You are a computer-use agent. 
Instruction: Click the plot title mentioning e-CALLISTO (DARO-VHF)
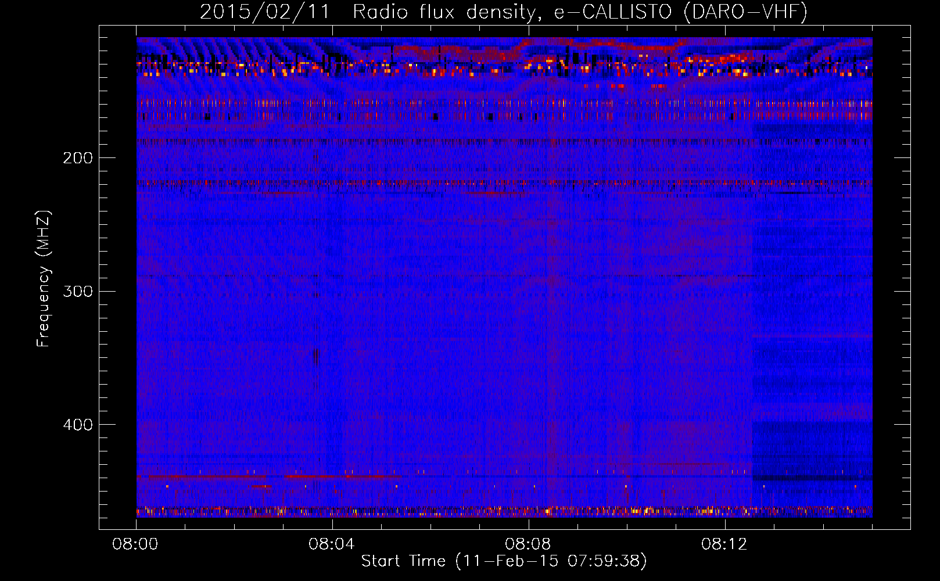point(504,12)
